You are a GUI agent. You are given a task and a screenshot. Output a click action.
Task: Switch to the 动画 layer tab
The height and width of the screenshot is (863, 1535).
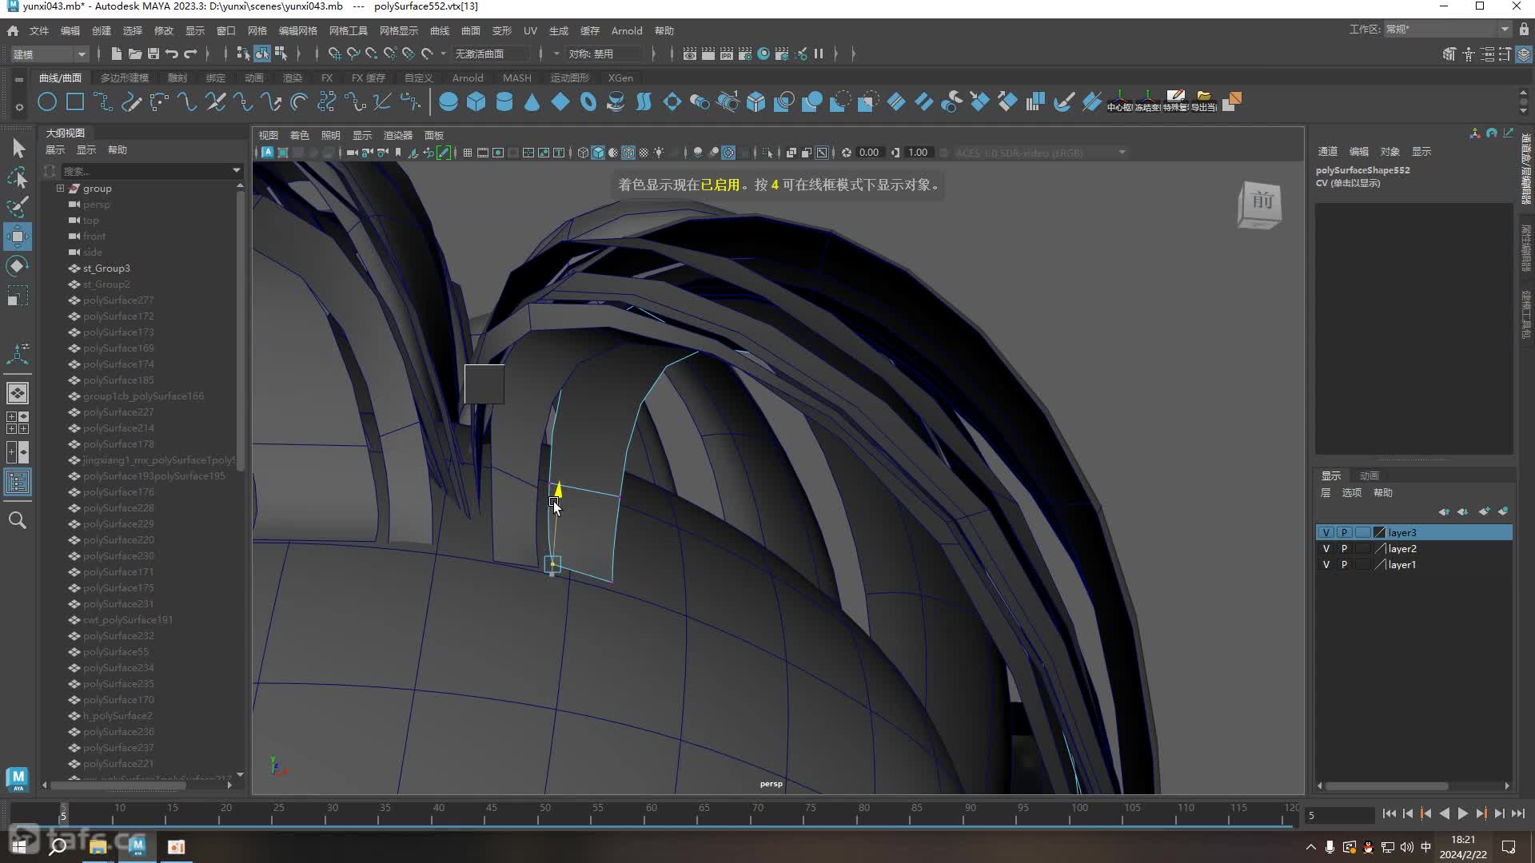pyautogui.click(x=1370, y=475)
